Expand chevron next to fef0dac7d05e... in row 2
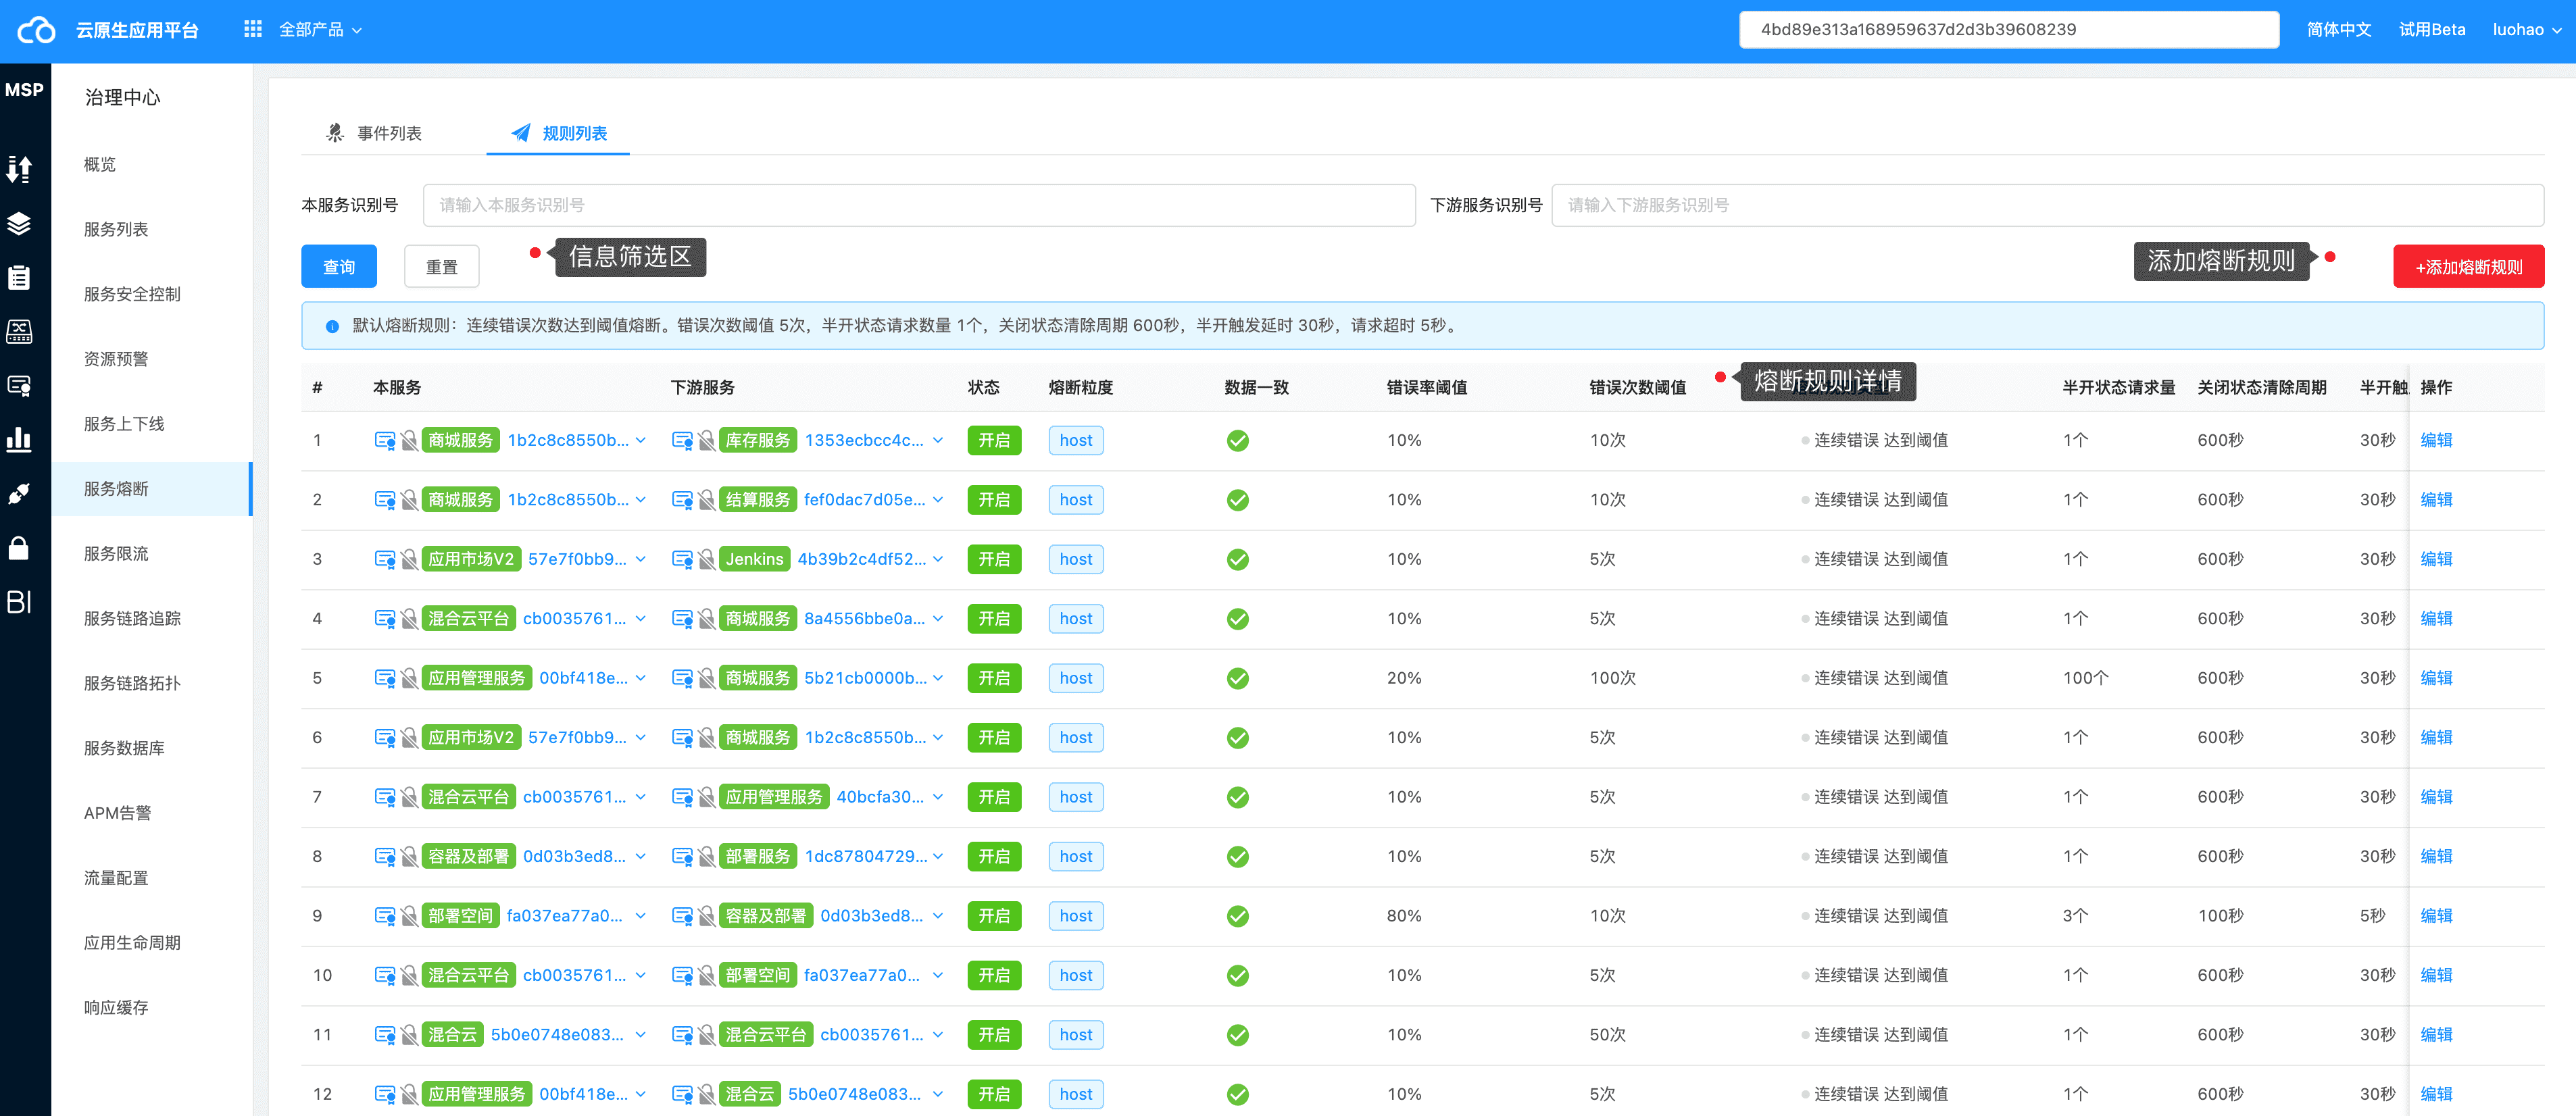 point(938,500)
